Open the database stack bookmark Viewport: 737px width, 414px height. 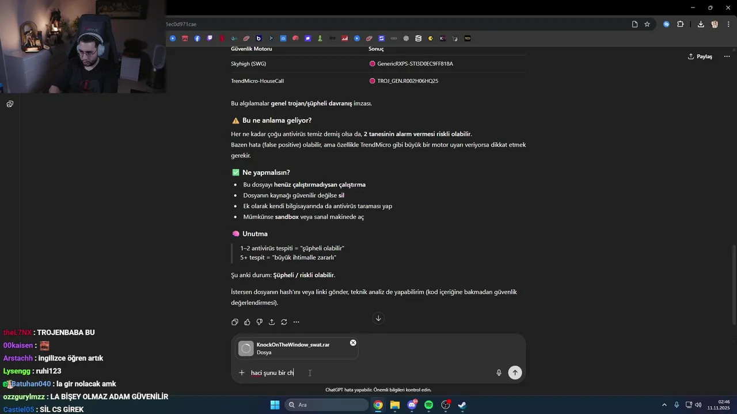[418, 39]
